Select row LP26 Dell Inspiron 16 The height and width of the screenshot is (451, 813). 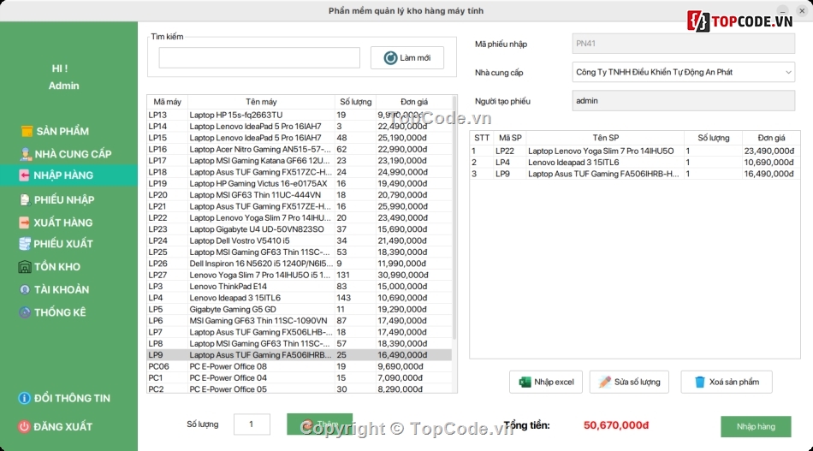pos(300,264)
